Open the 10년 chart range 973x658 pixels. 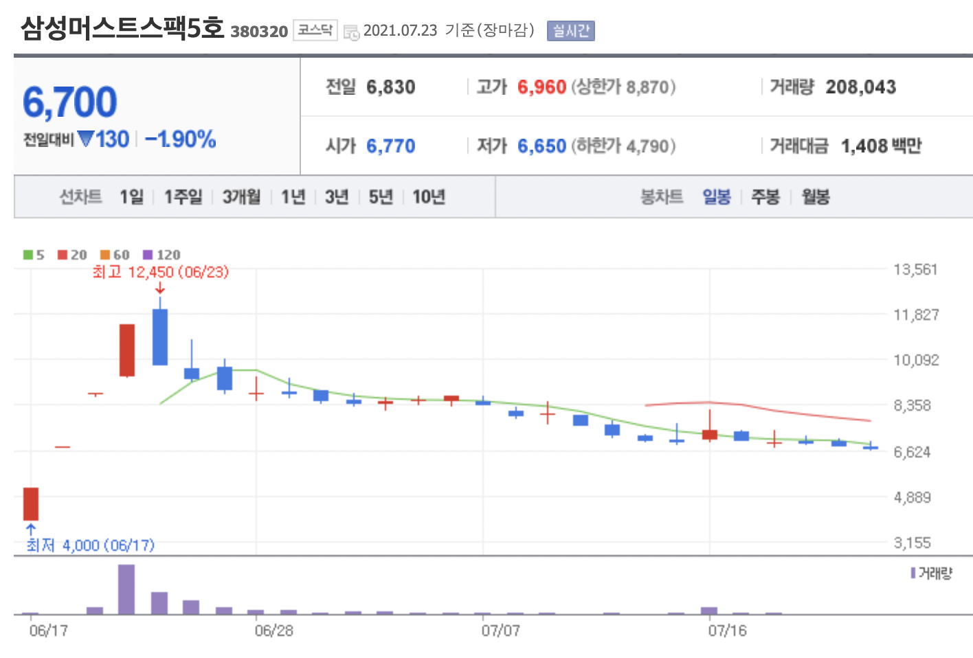click(429, 197)
